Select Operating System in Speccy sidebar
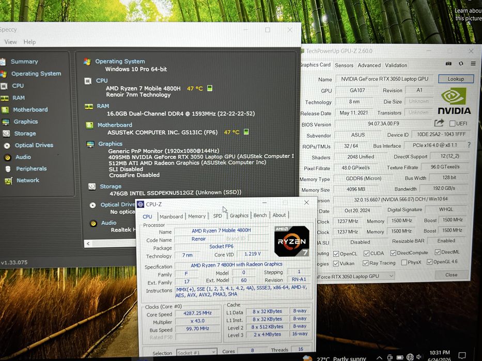The height and width of the screenshot is (361, 482). 36,74
